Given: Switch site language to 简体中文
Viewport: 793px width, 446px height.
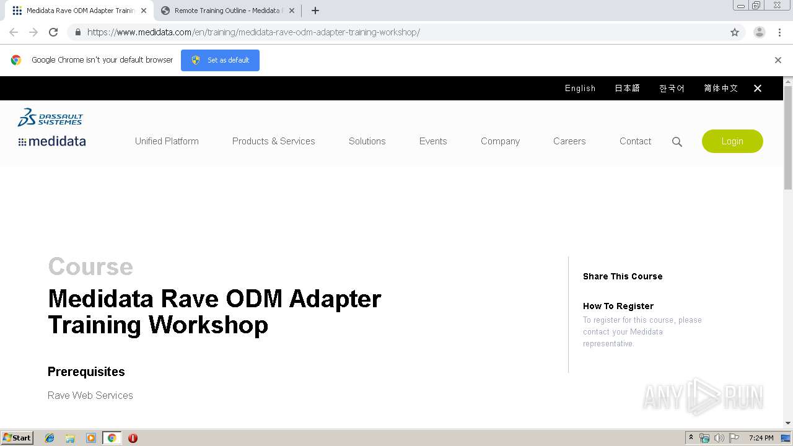Looking at the screenshot, I should click(721, 89).
